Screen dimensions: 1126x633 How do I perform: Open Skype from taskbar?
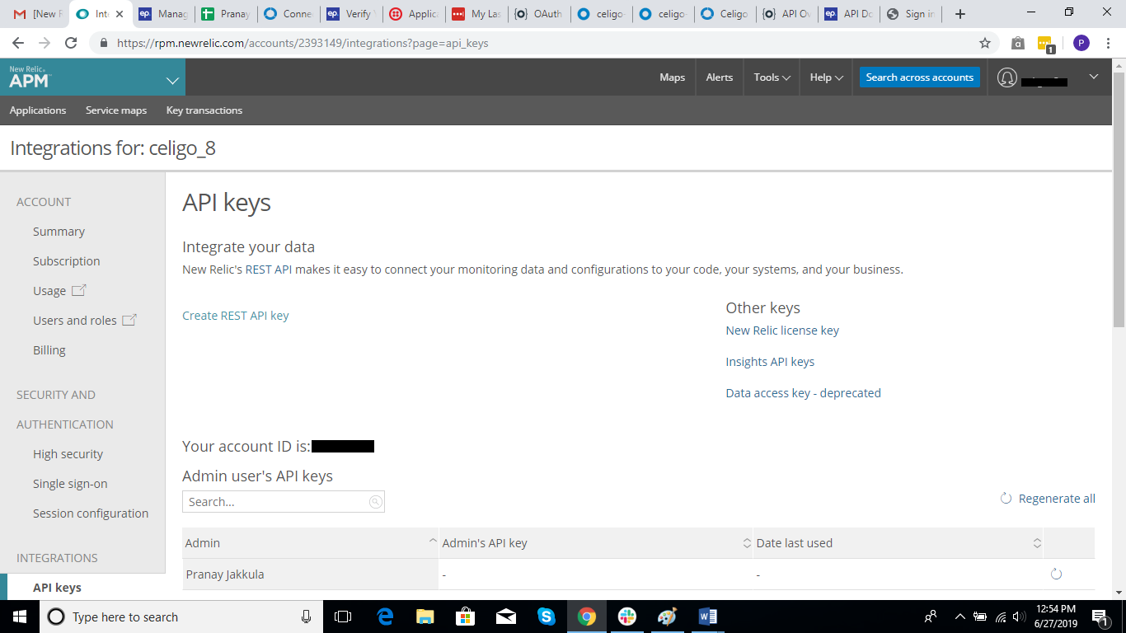click(547, 617)
